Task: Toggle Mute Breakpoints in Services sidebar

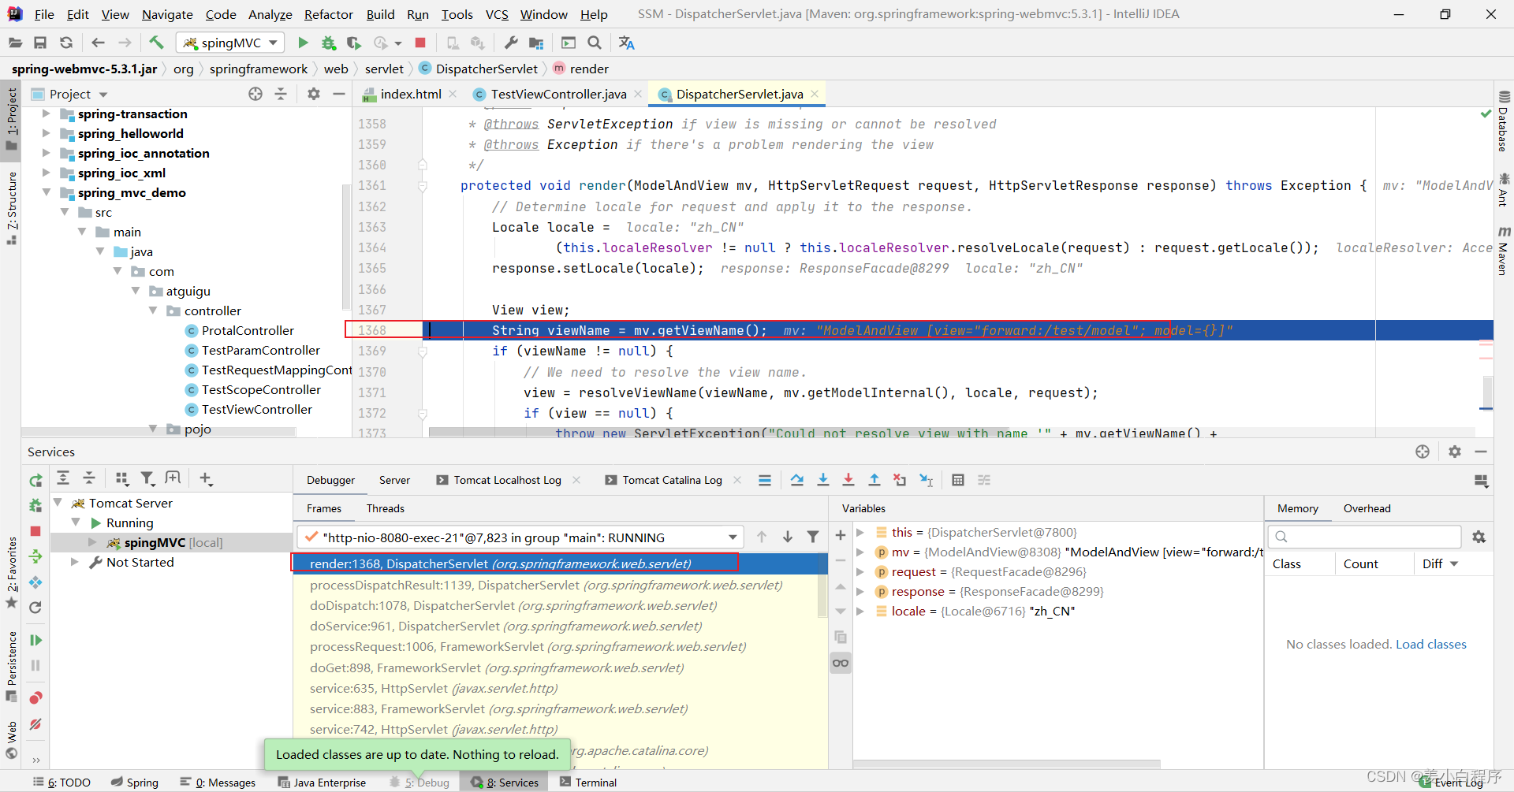Action: [35, 724]
